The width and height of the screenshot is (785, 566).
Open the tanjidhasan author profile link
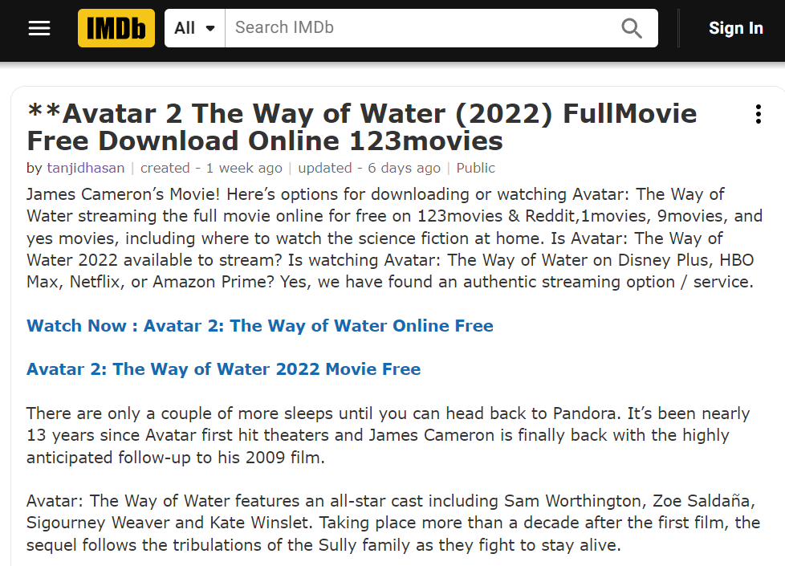(86, 168)
